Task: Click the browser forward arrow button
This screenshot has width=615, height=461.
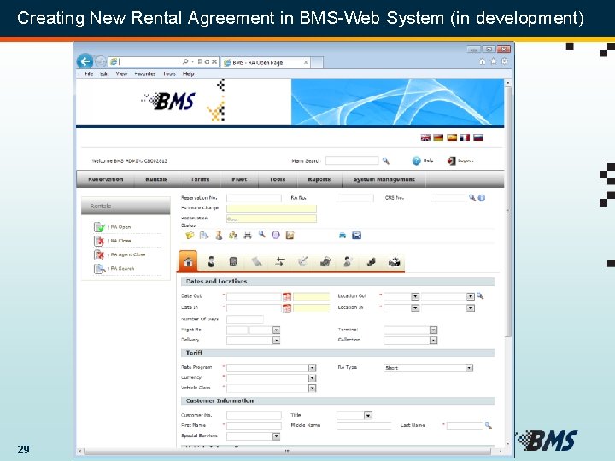Action: tap(101, 61)
